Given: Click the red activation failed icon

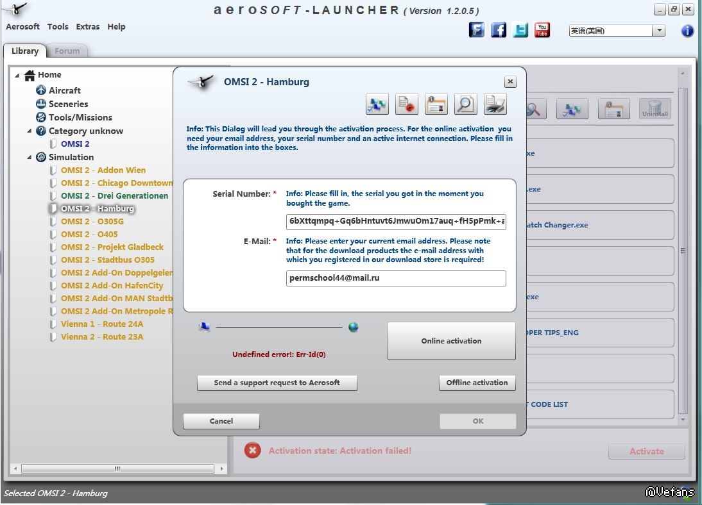Looking at the screenshot, I should click(253, 451).
